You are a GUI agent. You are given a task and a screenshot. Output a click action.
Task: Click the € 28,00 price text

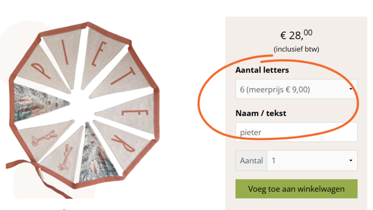tap(296, 35)
